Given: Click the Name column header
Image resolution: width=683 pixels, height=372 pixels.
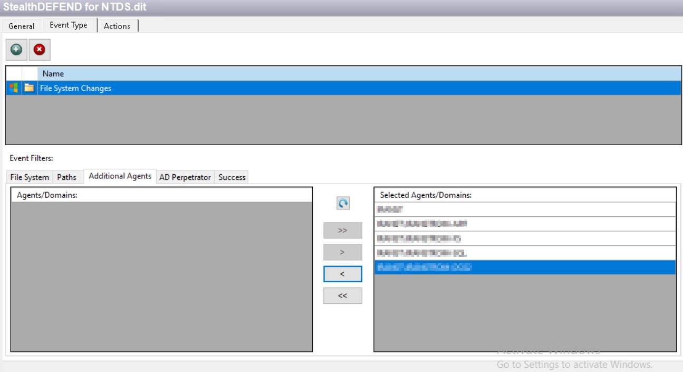Looking at the screenshot, I should coord(211,74).
